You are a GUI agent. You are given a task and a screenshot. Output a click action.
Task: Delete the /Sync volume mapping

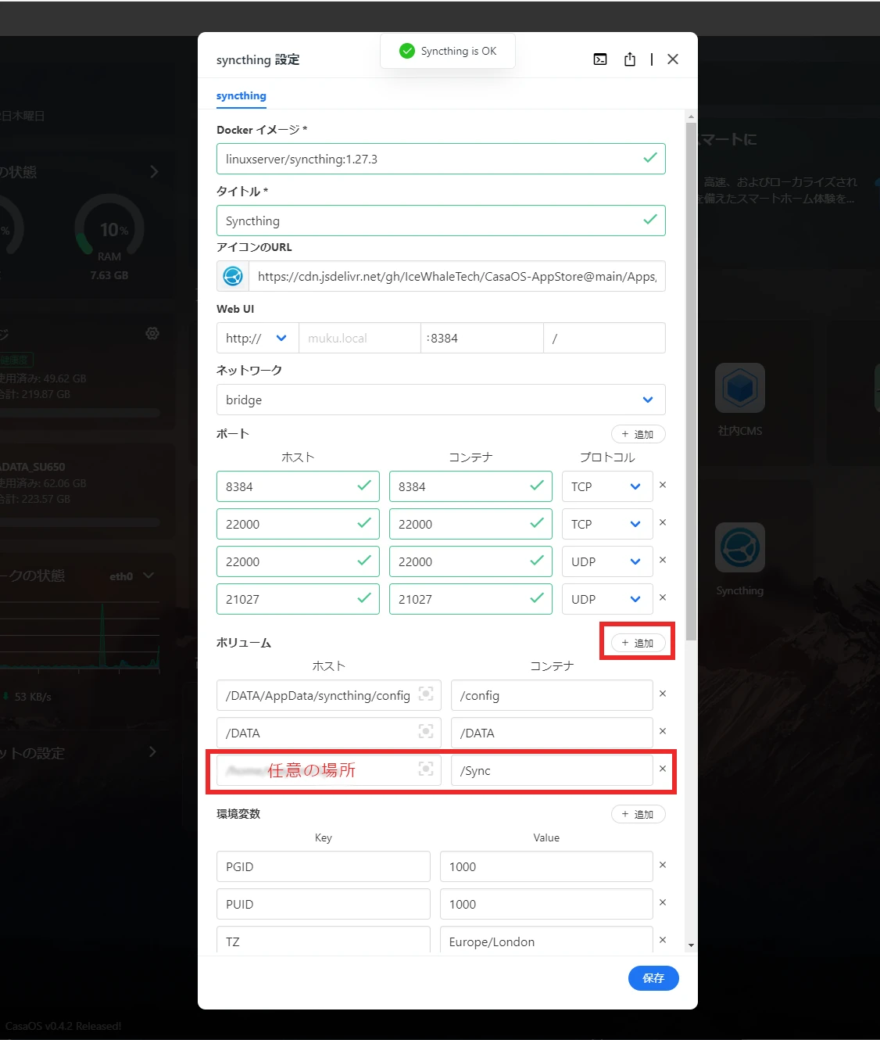[663, 769]
